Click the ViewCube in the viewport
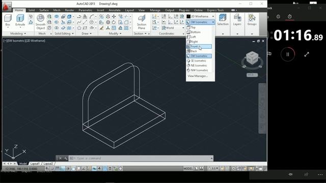The height and width of the screenshot is (183, 326). 252,58
